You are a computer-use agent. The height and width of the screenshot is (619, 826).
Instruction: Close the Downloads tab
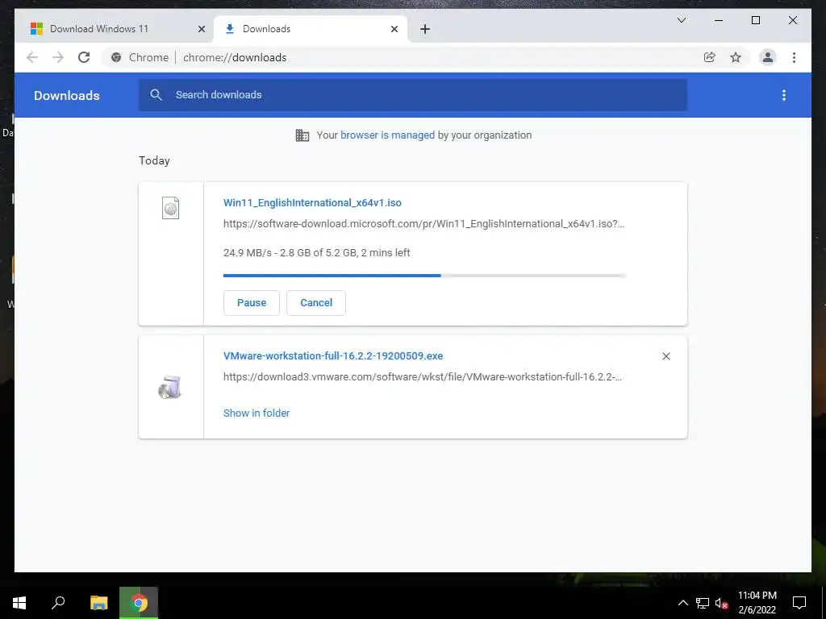pos(394,30)
